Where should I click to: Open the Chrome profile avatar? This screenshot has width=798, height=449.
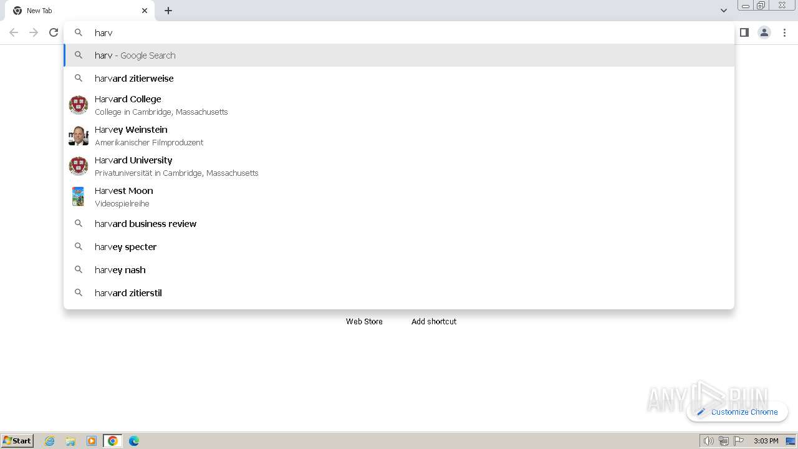(764, 32)
